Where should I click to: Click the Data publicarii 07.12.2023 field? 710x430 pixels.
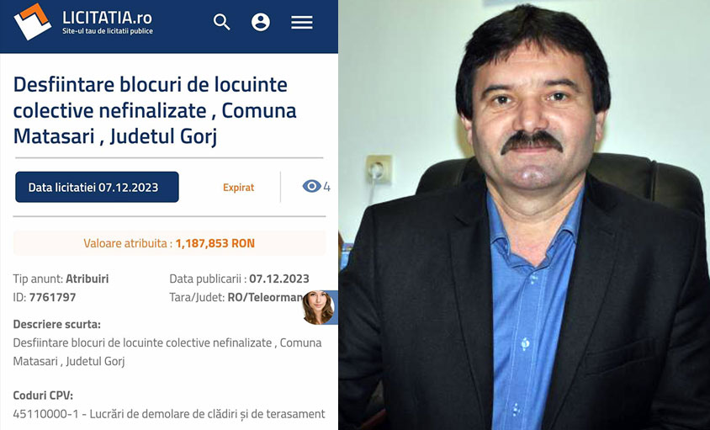point(239,279)
